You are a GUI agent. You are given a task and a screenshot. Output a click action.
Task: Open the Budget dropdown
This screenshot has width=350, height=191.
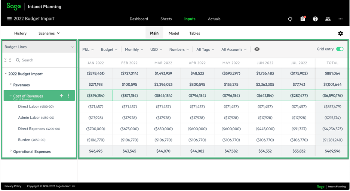(109, 50)
